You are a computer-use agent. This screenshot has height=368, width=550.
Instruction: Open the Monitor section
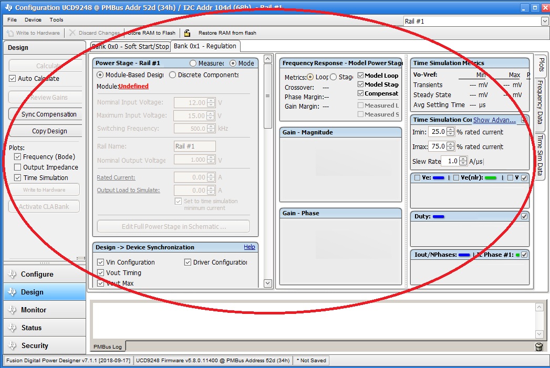click(45, 310)
